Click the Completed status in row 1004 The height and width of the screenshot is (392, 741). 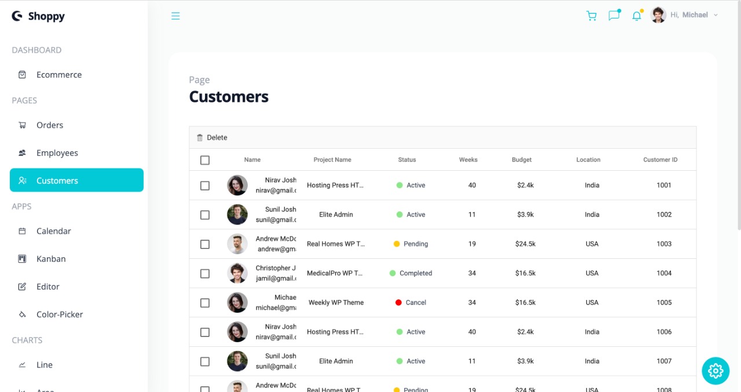coord(411,273)
